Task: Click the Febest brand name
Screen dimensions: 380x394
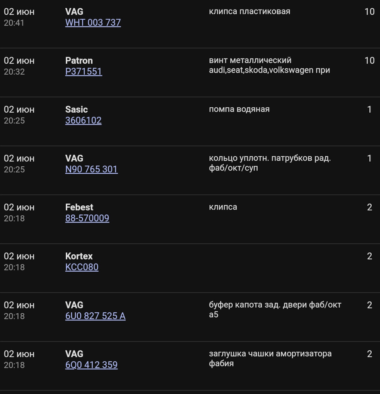Action: point(79,207)
